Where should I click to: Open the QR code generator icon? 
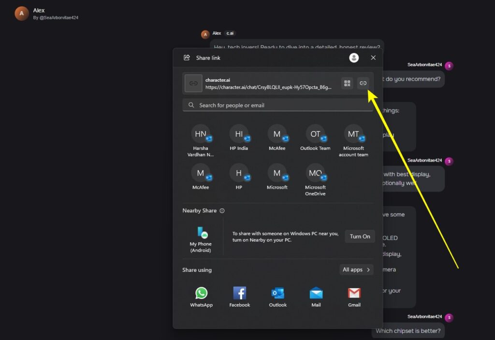point(347,83)
